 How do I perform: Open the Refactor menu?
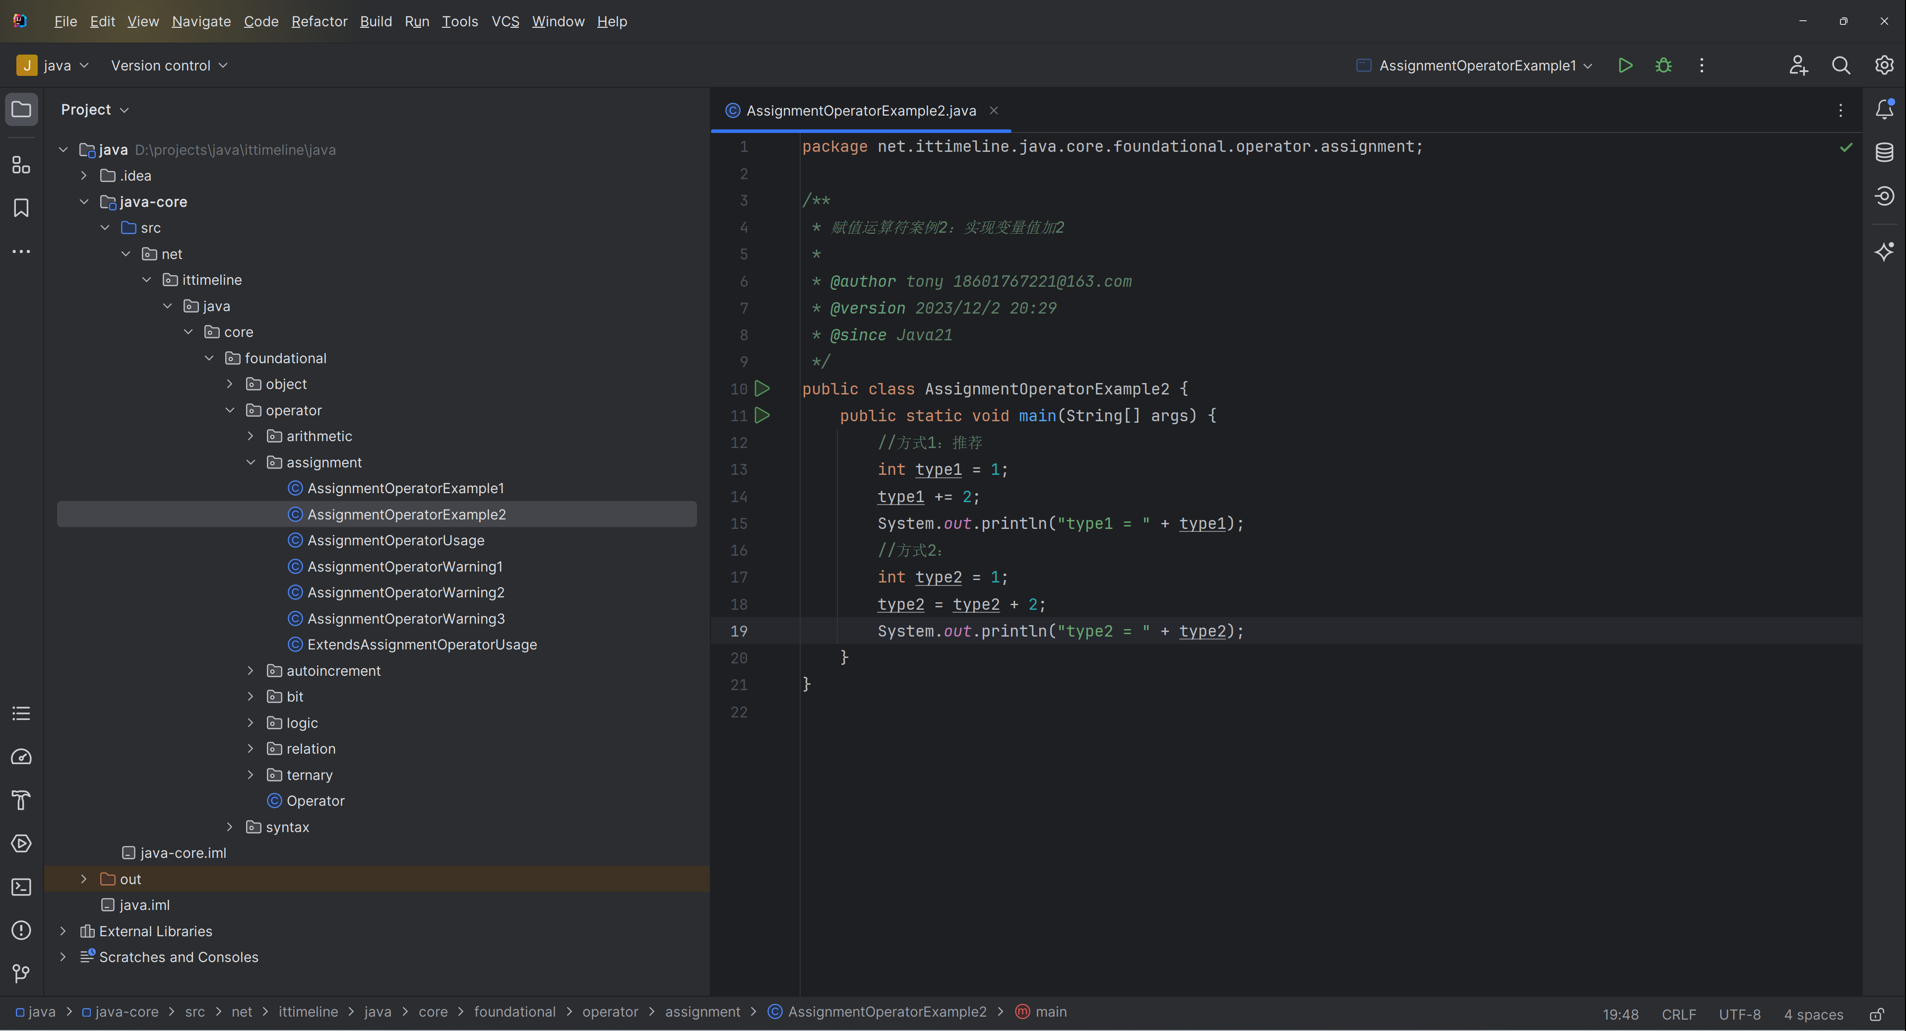(319, 21)
